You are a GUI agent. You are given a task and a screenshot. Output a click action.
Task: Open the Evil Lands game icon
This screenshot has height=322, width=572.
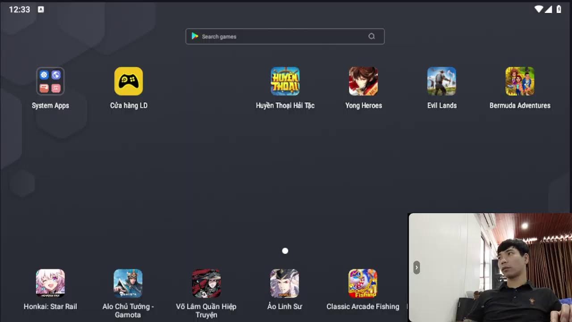pos(442,81)
